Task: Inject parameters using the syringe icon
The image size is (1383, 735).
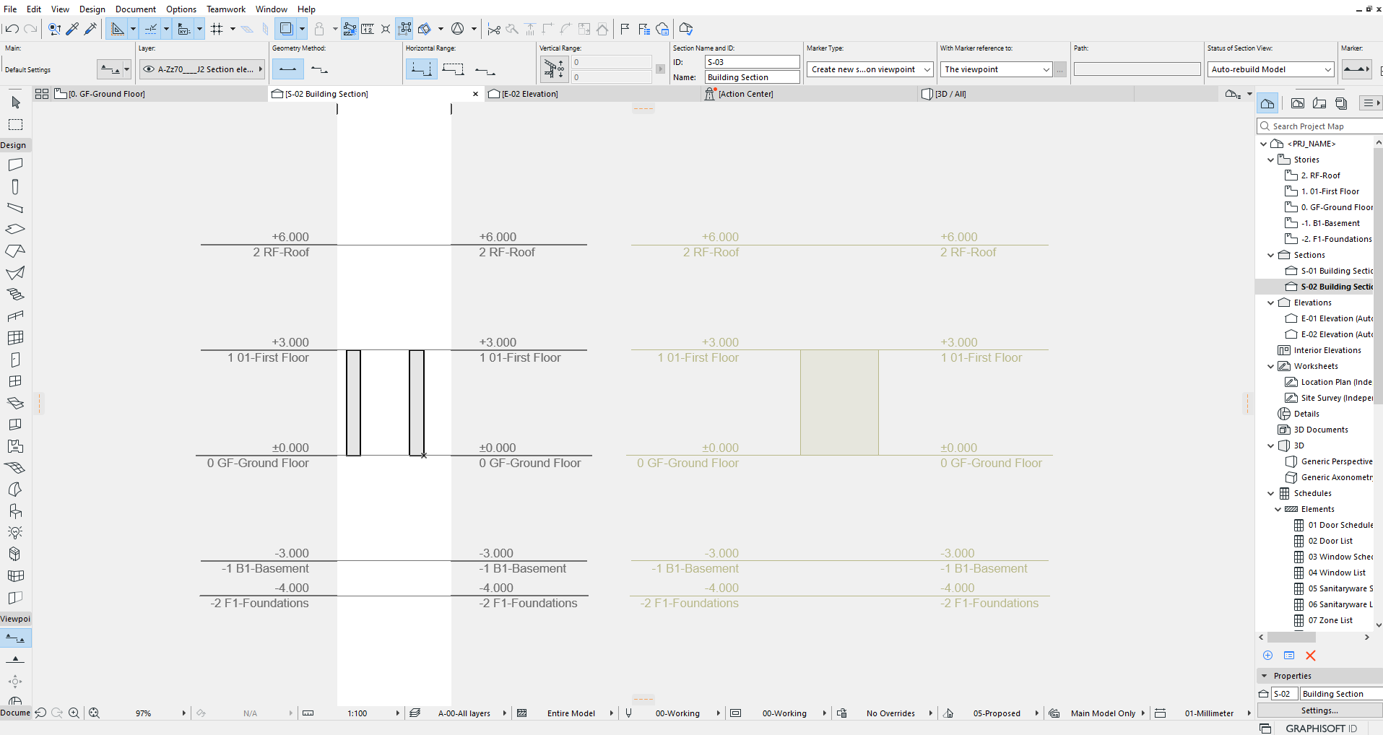Action: point(90,29)
